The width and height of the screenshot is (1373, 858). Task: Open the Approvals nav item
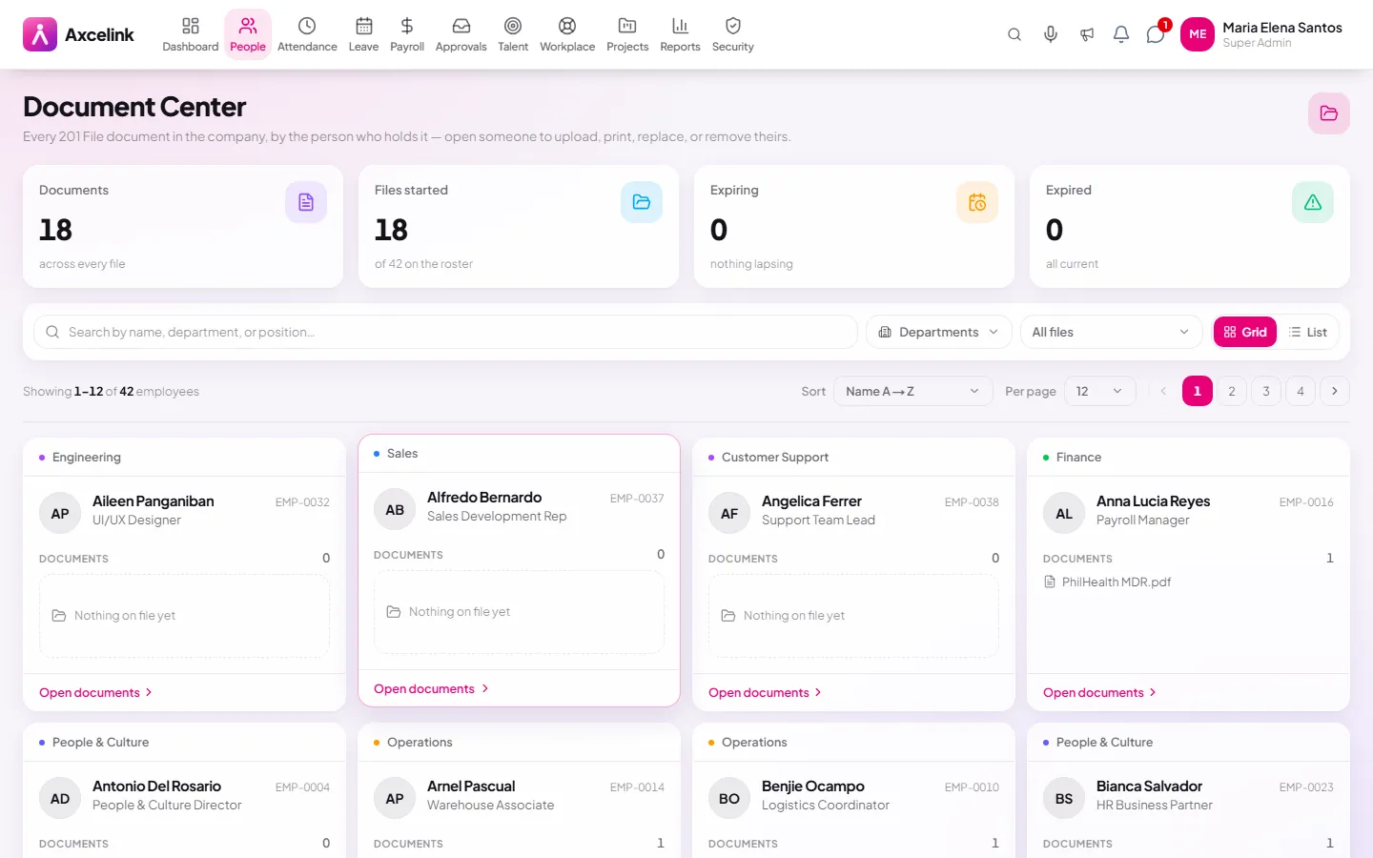pyautogui.click(x=461, y=34)
